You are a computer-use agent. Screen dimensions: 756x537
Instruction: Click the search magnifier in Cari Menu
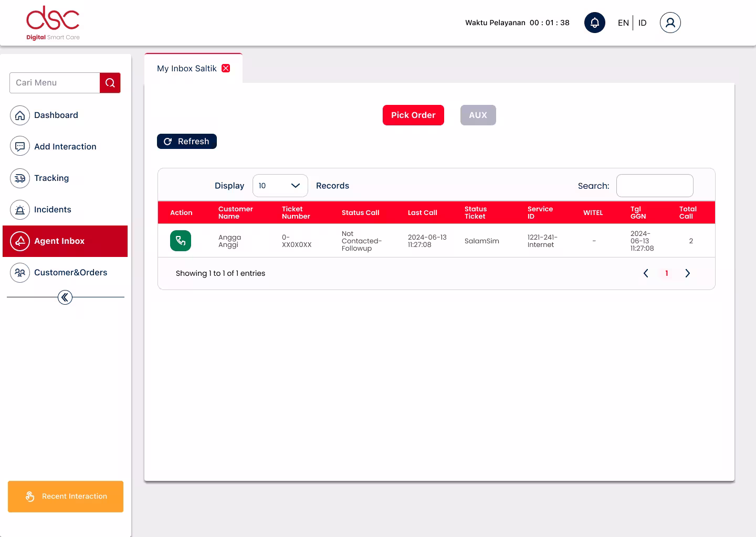110,82
